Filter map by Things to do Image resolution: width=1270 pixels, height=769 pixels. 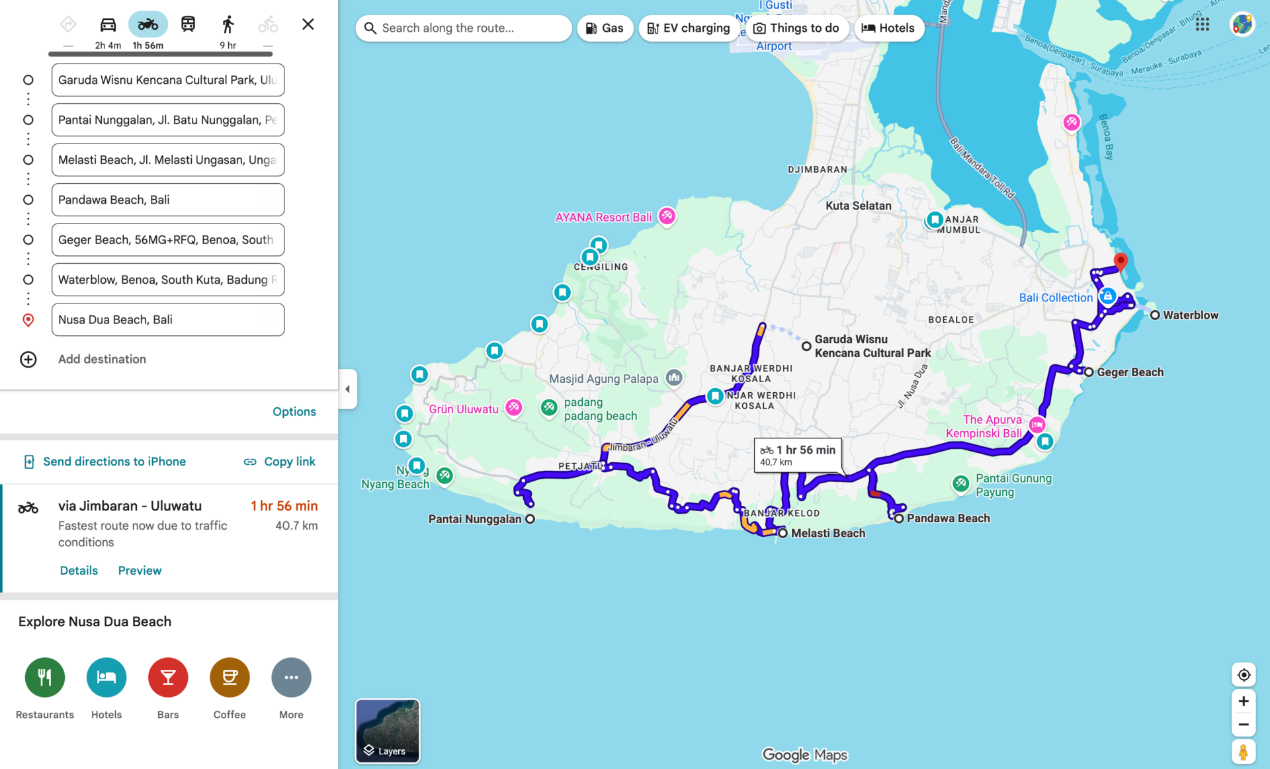(797, 28)
